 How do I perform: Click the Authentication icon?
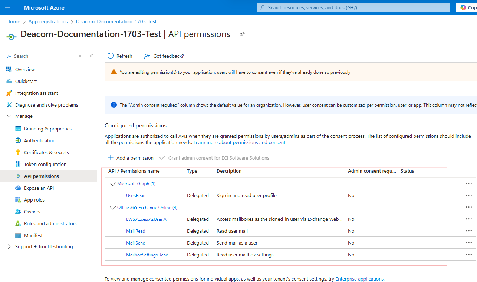point(18,140)
